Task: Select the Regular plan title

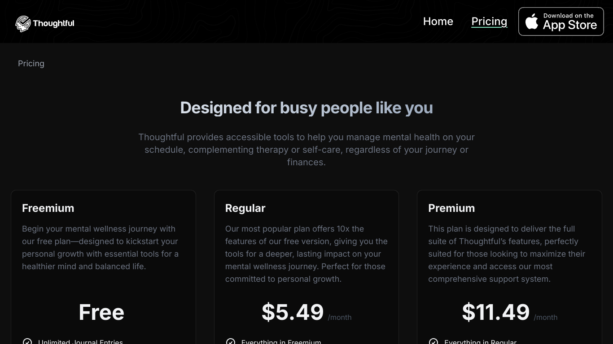Action: pos(245,208)
